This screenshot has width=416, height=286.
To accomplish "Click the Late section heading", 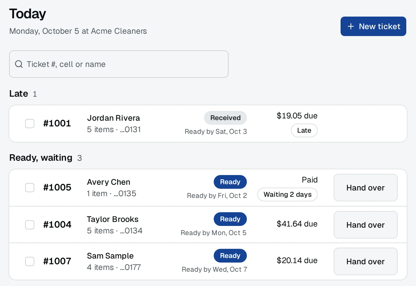I will tap(19, 94).
